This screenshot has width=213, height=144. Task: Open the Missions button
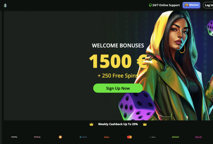pos(191,5)
